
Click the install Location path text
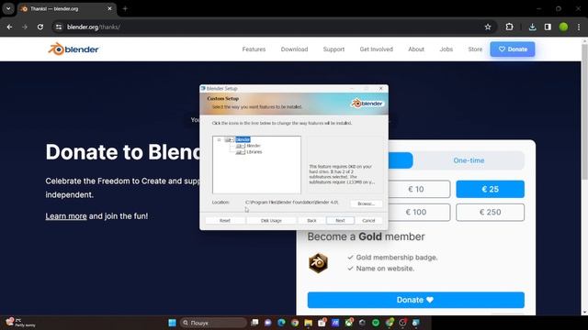(x=292, y=203)
